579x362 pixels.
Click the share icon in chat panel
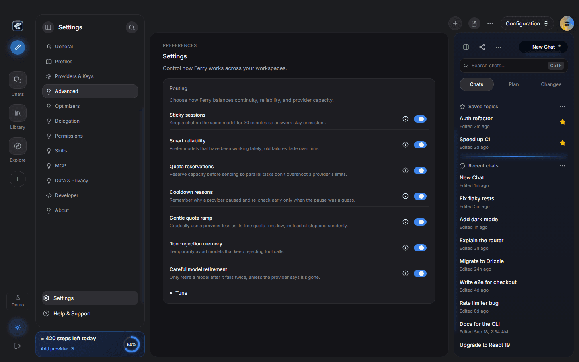pos(482,47)
